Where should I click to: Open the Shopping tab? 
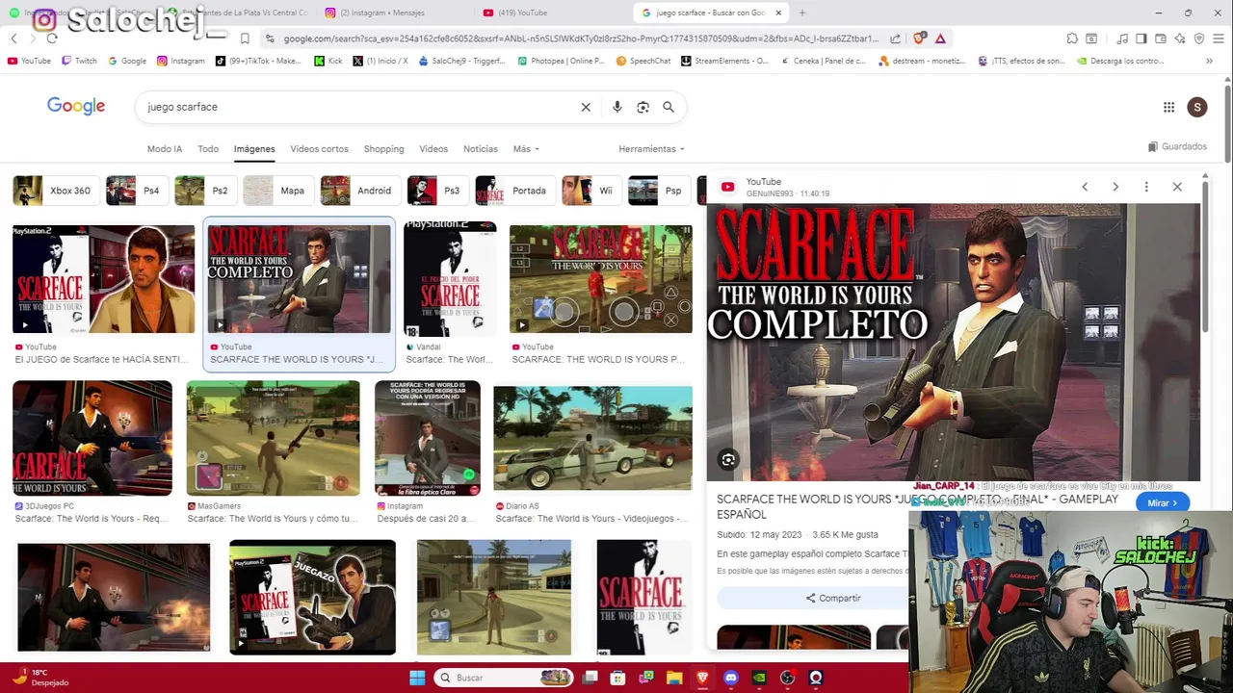(383, 149)
